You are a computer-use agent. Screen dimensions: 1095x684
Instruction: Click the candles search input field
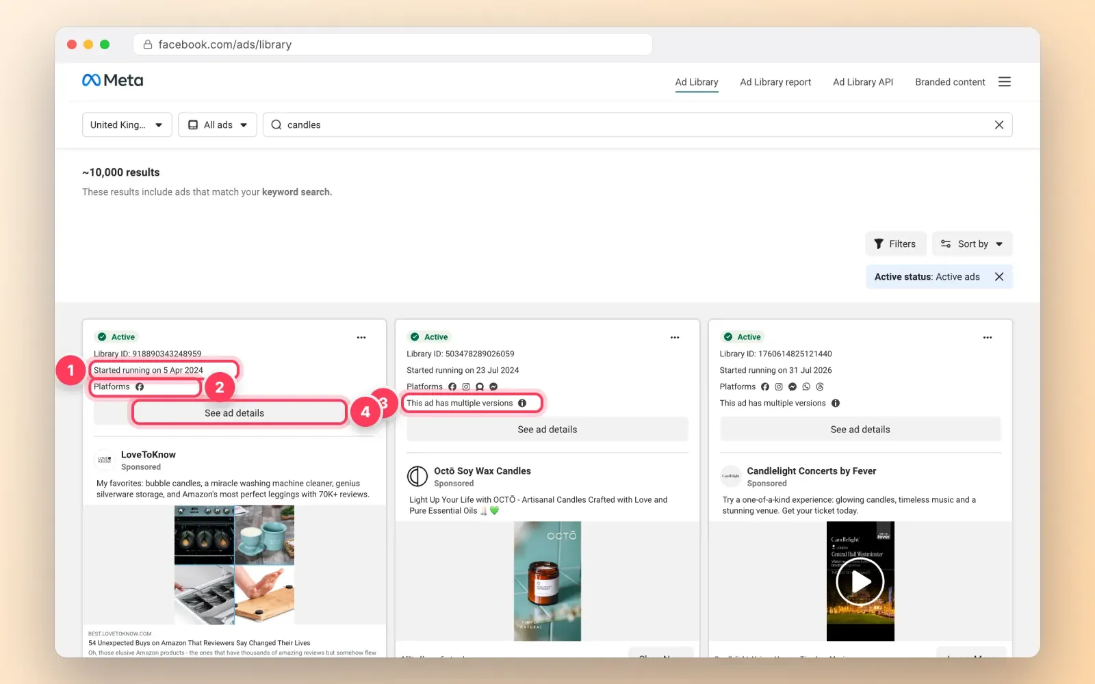coord(638,124)
